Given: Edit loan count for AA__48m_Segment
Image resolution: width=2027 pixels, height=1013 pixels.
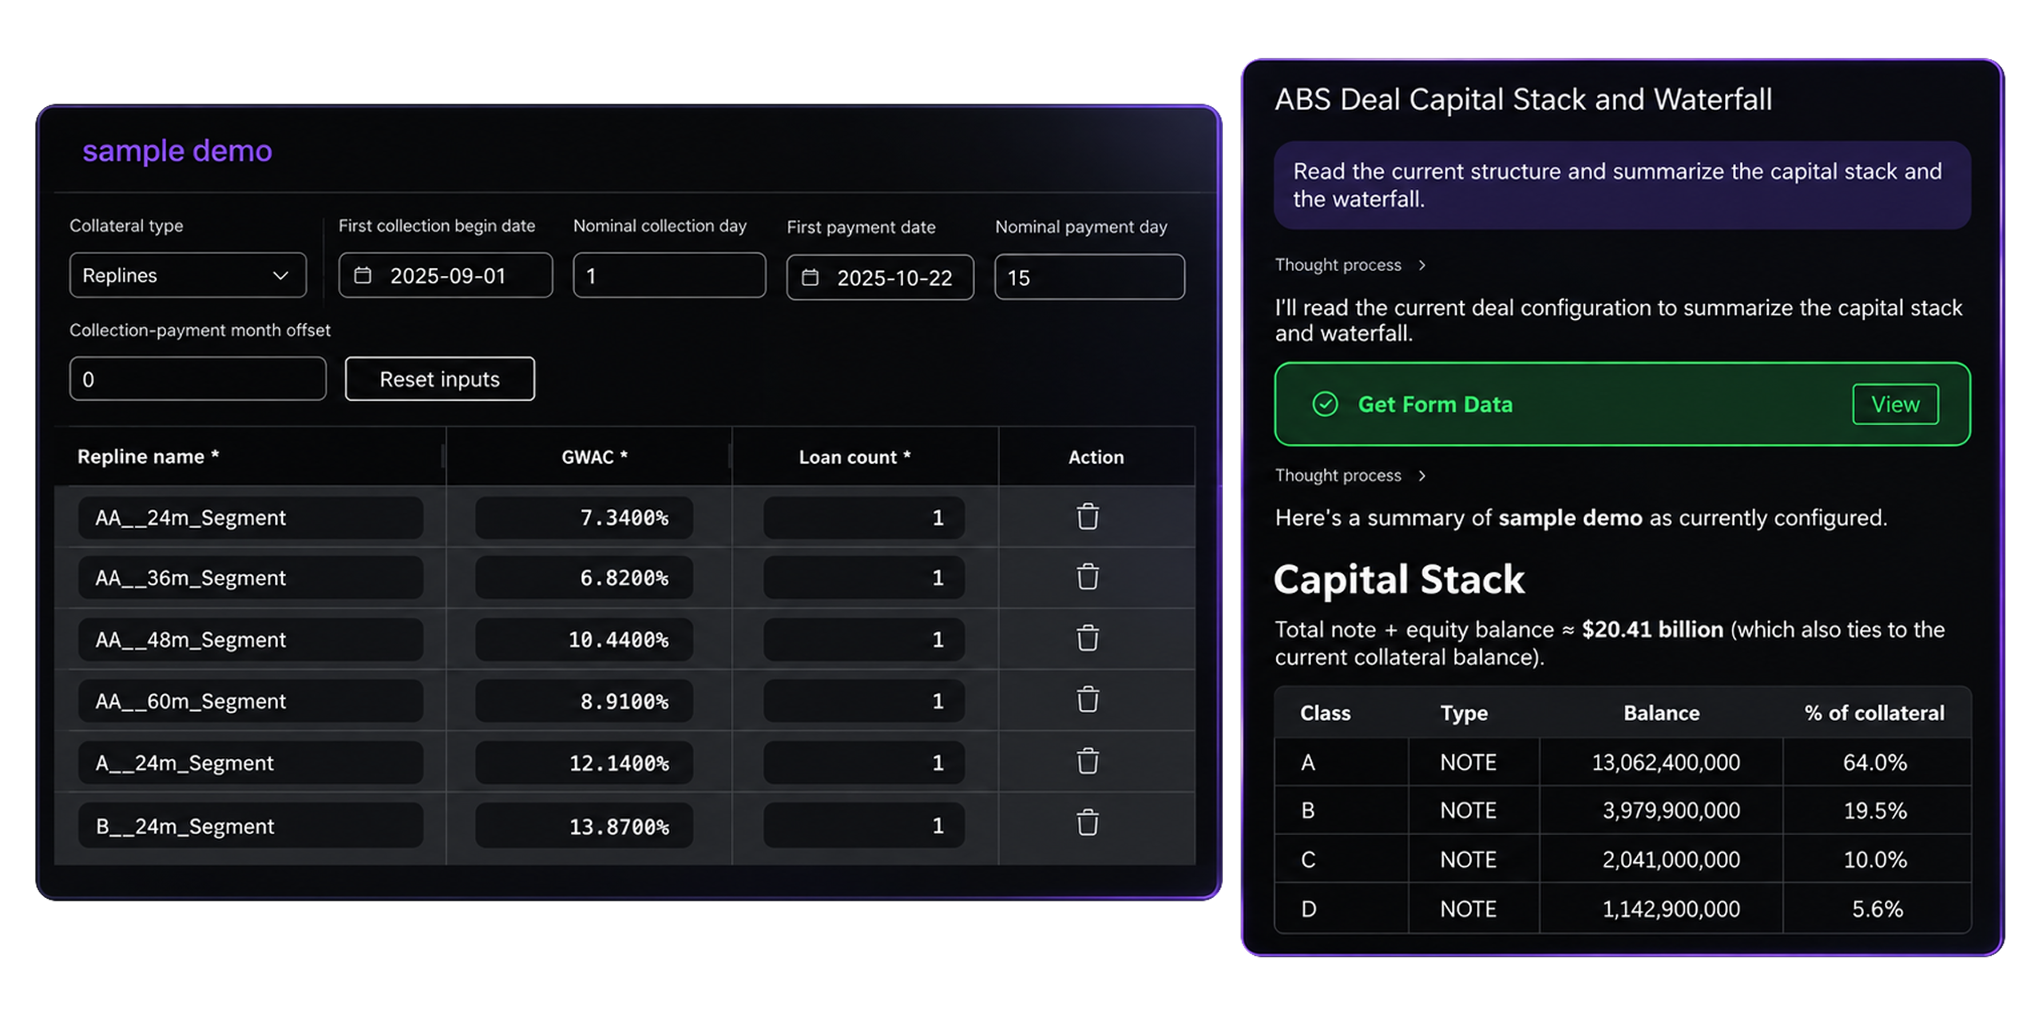Looking at the screenshot, I should [864, 640].
